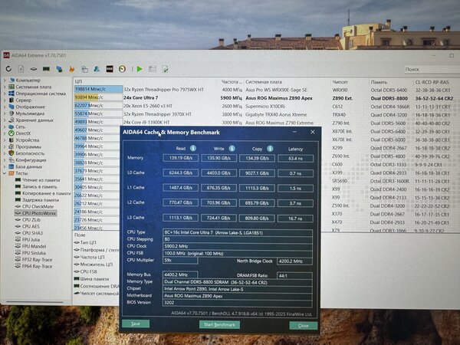Click the info icon next to Copy
Image resolution: width=460 pixels, height=345 pixels.
[x=270, y=149]
